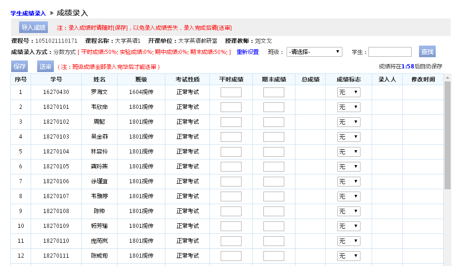Image resolution: width=465 pixels, height=266 pixels.
Task: Click the 查找 search button
Action: 427,52
